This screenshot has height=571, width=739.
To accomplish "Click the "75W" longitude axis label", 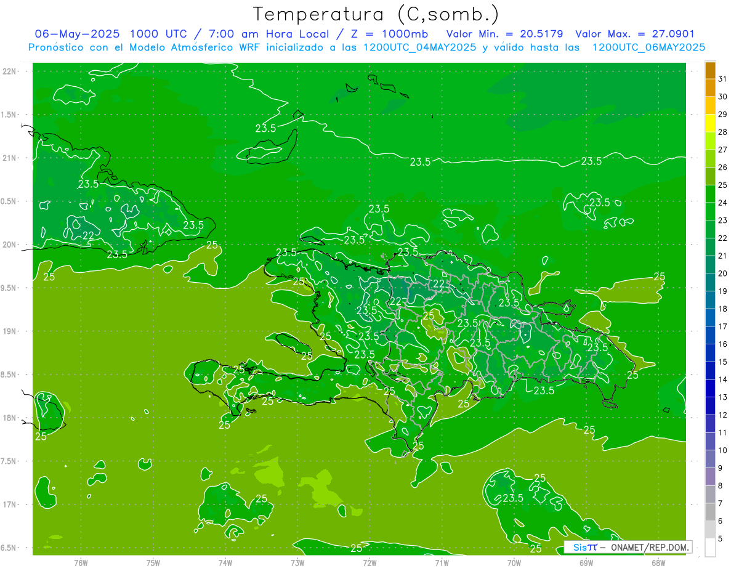I will [153, 562].
